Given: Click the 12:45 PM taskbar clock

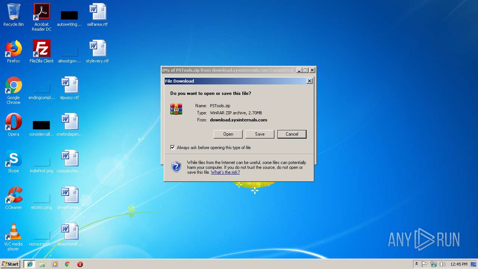Looking at the screenshot, I should 459,264.
